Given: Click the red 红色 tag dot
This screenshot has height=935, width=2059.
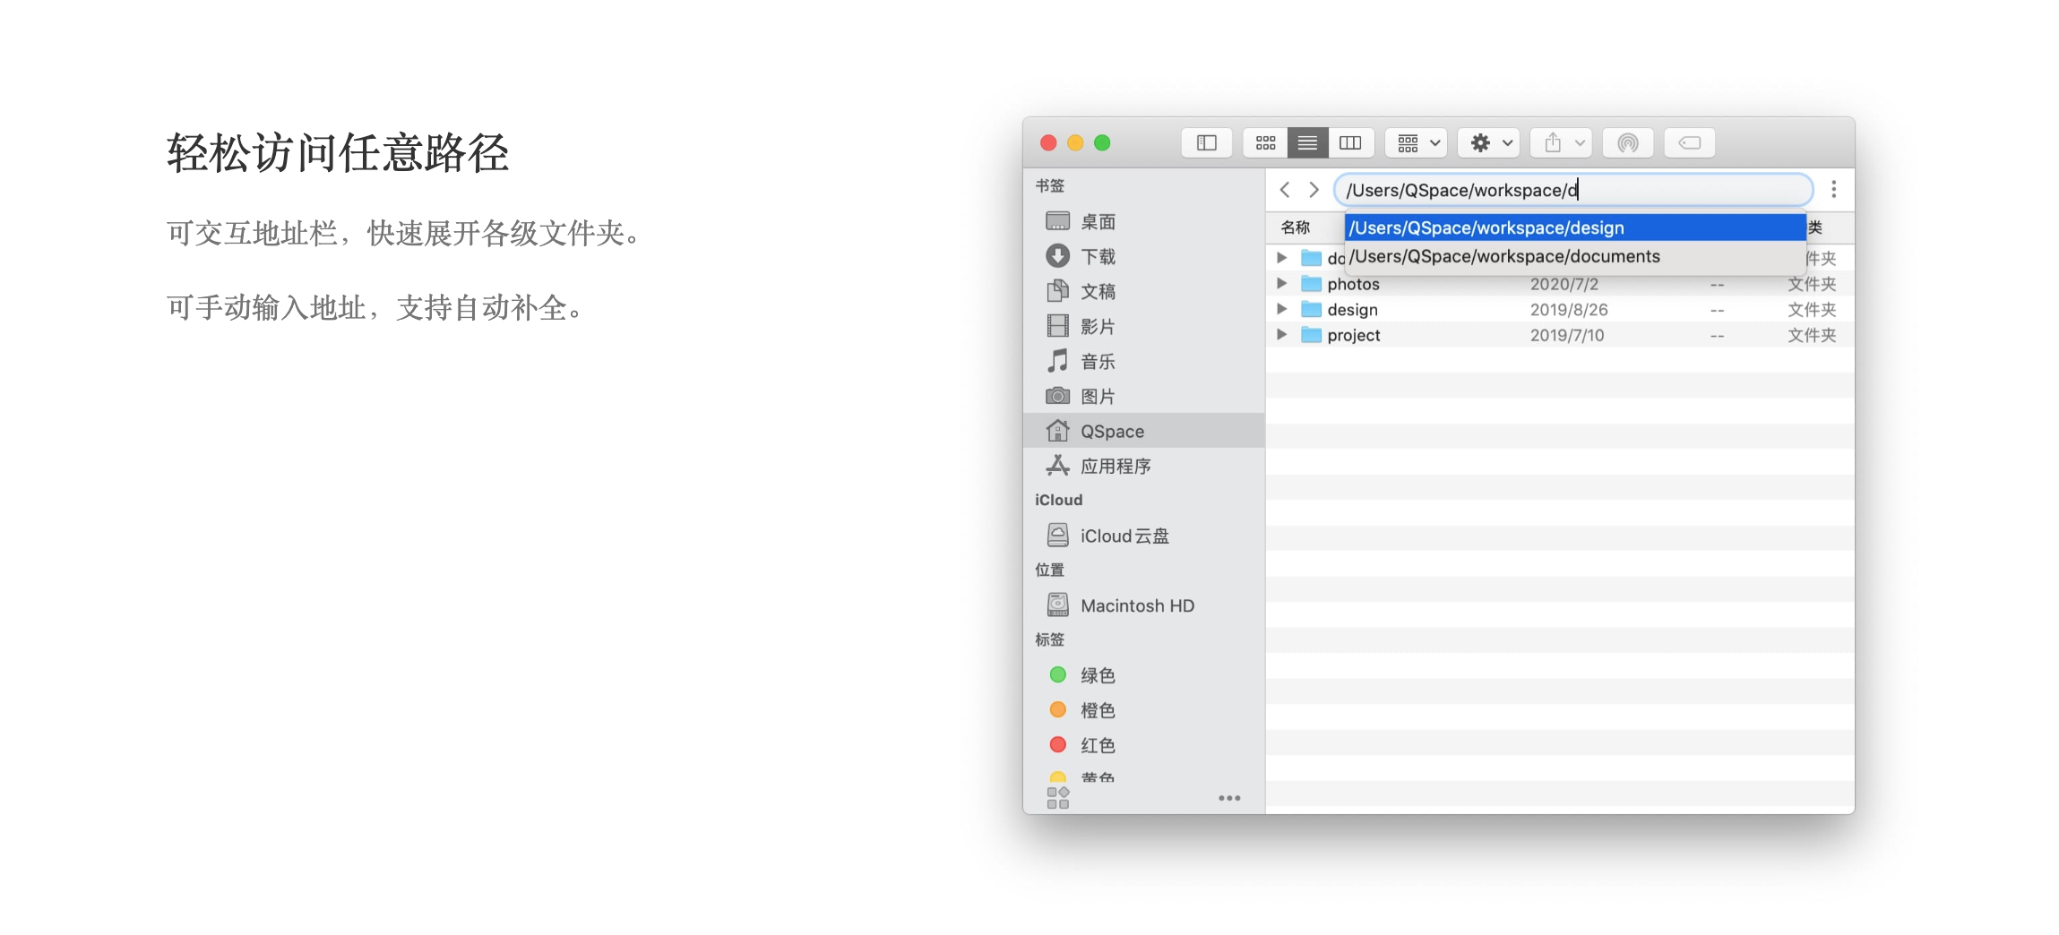Looking at the screenshot, I should pyautogui.click(x=1058, y=745).
